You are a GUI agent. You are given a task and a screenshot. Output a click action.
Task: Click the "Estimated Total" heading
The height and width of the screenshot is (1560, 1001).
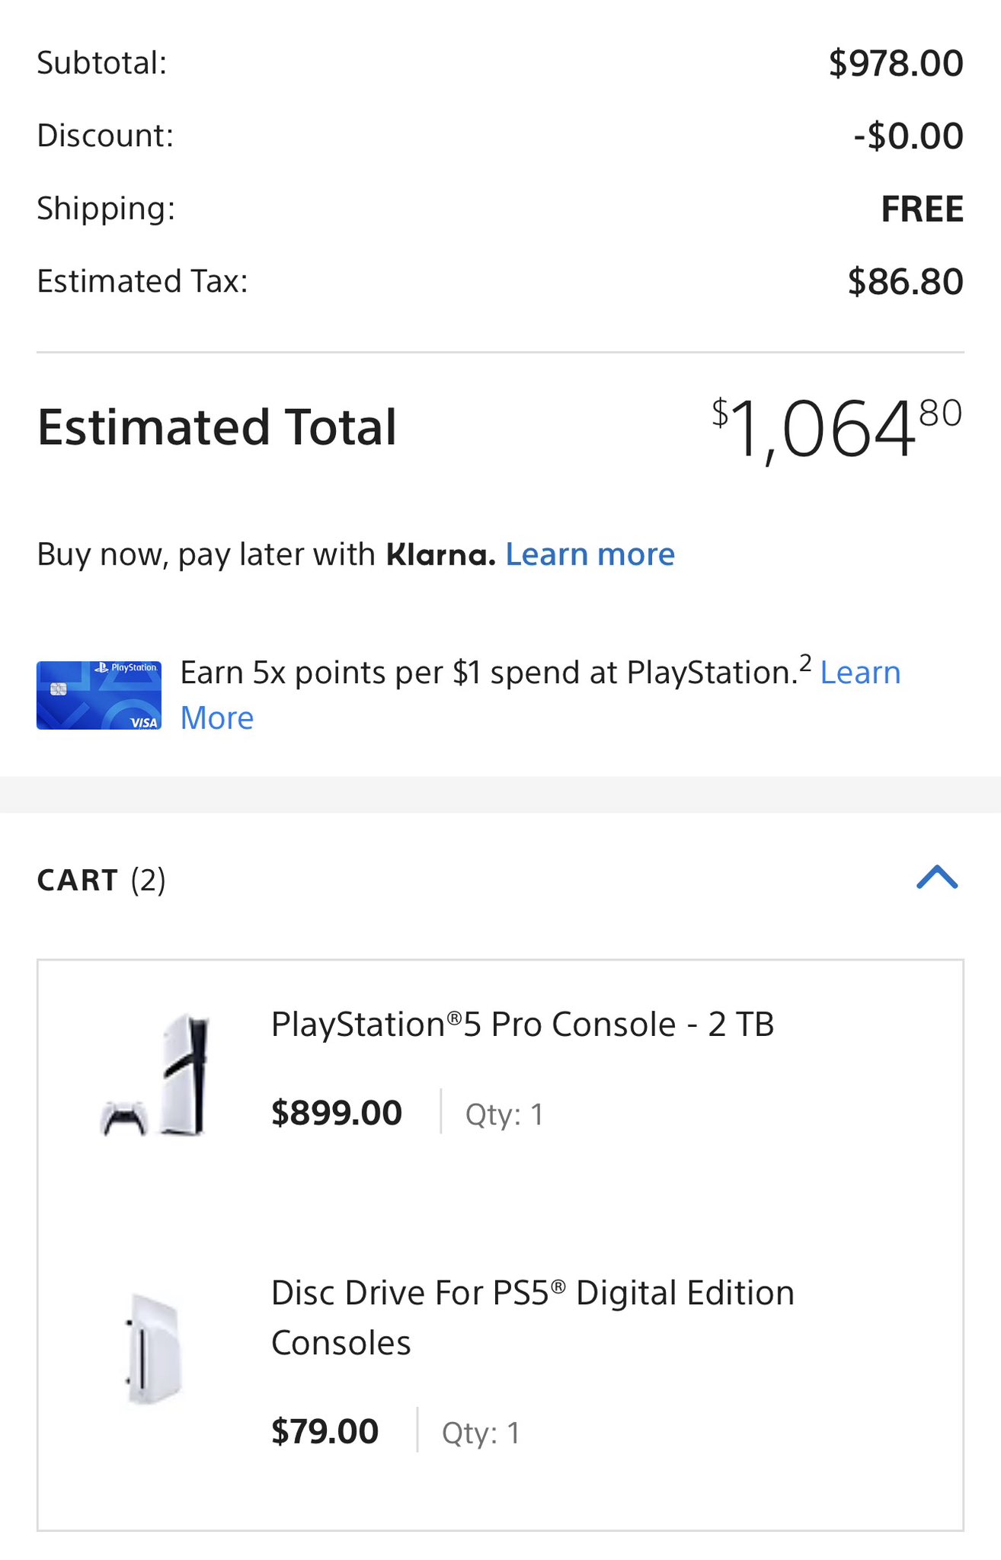click(x=217, y=427)
